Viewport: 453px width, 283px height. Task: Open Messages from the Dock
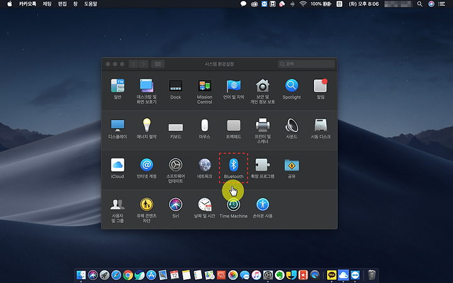click(x=244, y=275)
